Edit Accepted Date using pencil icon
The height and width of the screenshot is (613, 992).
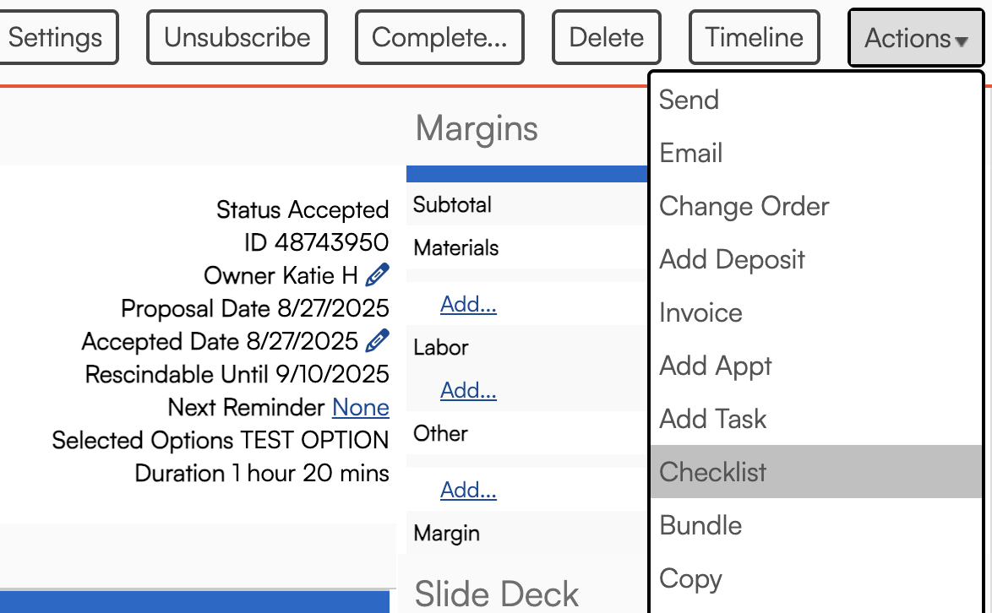(x=378, y=341)
